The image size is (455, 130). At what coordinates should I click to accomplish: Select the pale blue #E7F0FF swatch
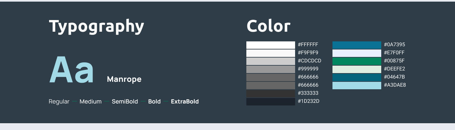(357, 53)
